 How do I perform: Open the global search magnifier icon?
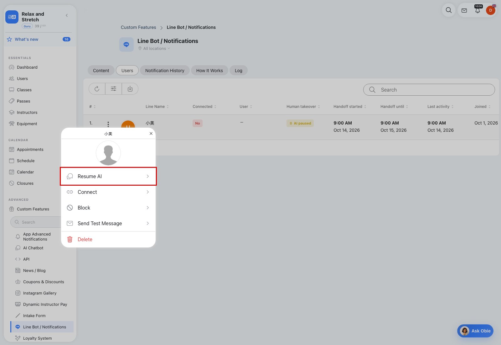[x=449, y=10]
